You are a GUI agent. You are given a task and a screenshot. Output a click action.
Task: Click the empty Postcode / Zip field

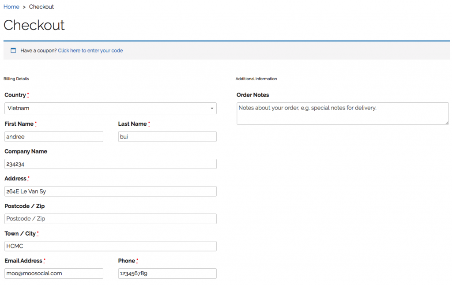(x=110, y=219)
